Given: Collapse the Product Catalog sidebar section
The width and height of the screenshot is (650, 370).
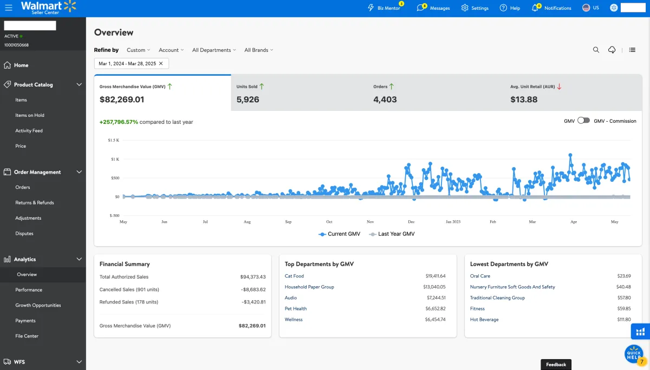Looking at the screenshot, I should pyautogui.click(x=79, y=85).
